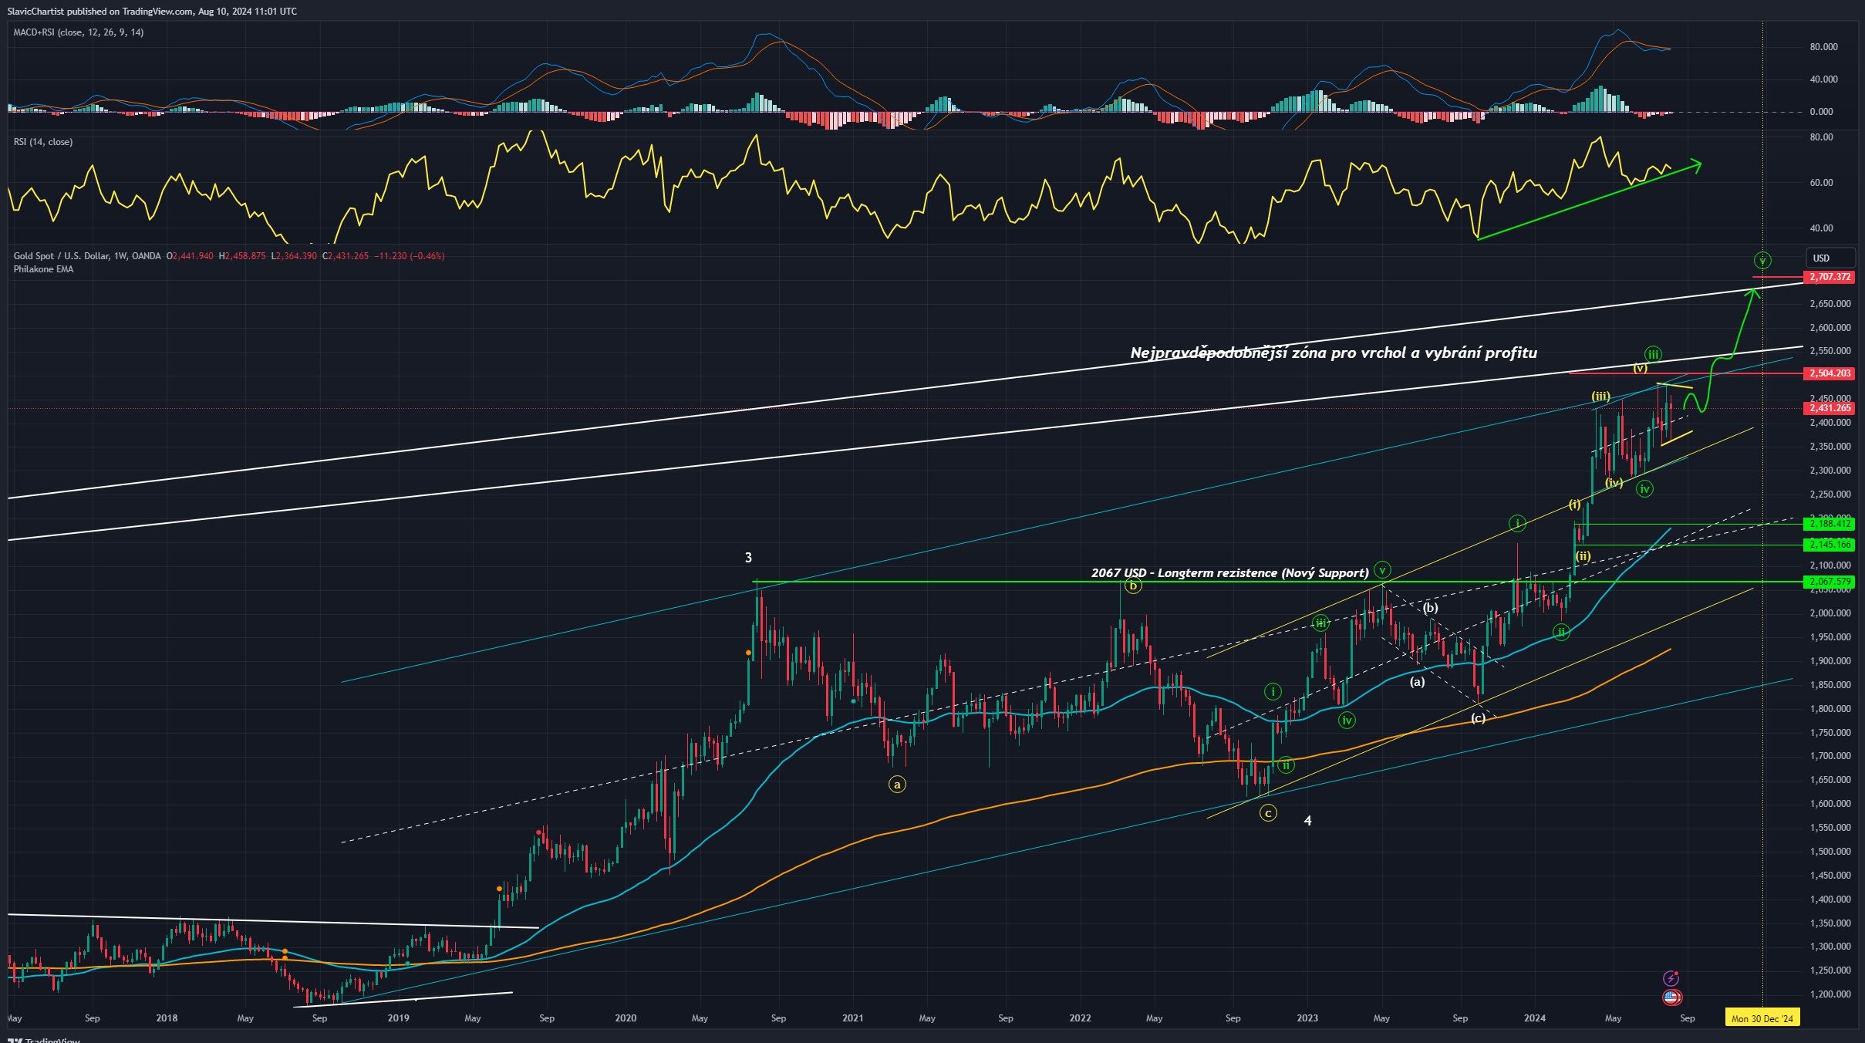
Task: Click the Mon 30 Dec '24 date marker
Action: (1763, 1018)
